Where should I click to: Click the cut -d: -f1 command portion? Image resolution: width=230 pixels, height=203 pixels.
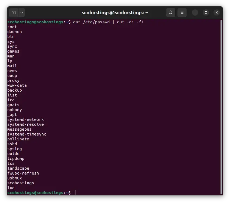[130, 22]
